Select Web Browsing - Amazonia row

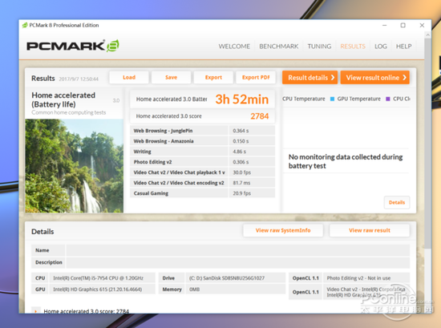(x=202, y=141)
